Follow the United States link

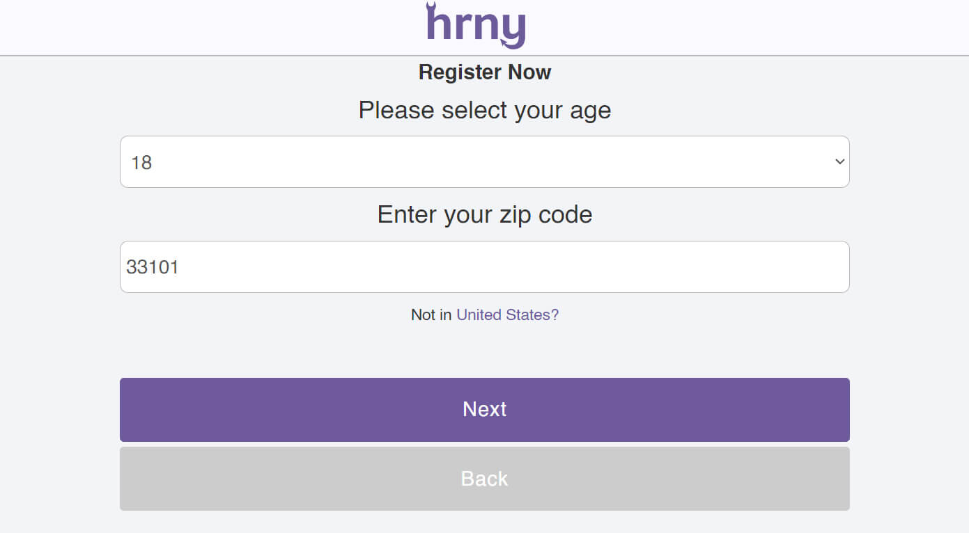pyautogui.click(x=507, y=315)
